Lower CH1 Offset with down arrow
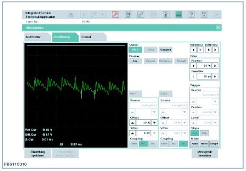Viewport: 246px width, 171px height. click(154, 123)
